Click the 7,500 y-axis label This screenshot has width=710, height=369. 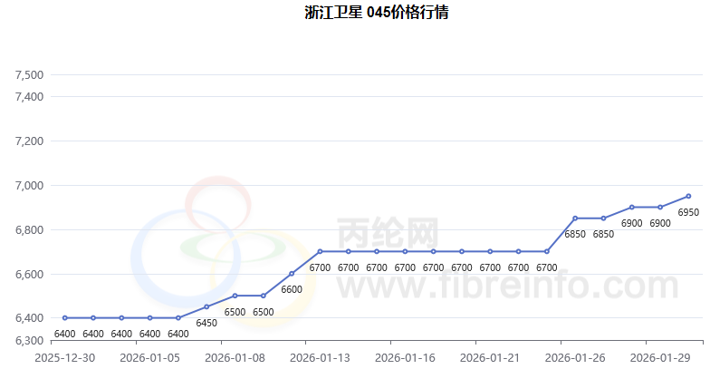[30, 74]
